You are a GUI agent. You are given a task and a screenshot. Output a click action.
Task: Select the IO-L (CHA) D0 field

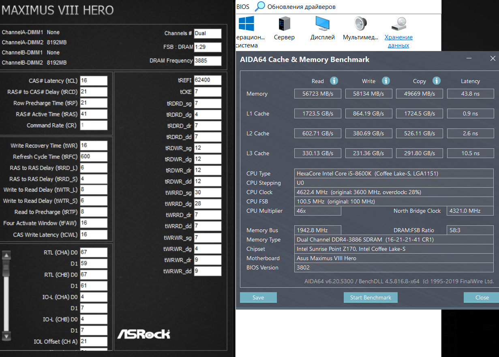(94, 297)
